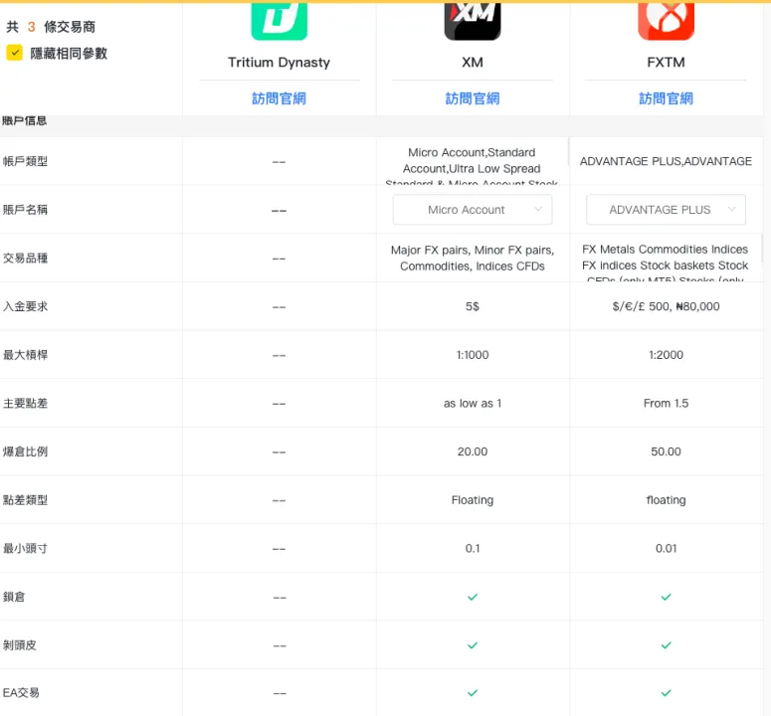This screenshot has width=771, height=716.
Task: Select the 主要點差 row label
Action: pos(25,404)
